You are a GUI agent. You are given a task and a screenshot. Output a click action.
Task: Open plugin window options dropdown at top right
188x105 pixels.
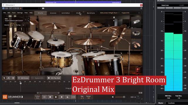coord(141,8)
